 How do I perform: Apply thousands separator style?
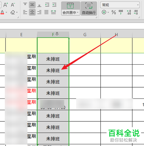click(x=121, y=12)
